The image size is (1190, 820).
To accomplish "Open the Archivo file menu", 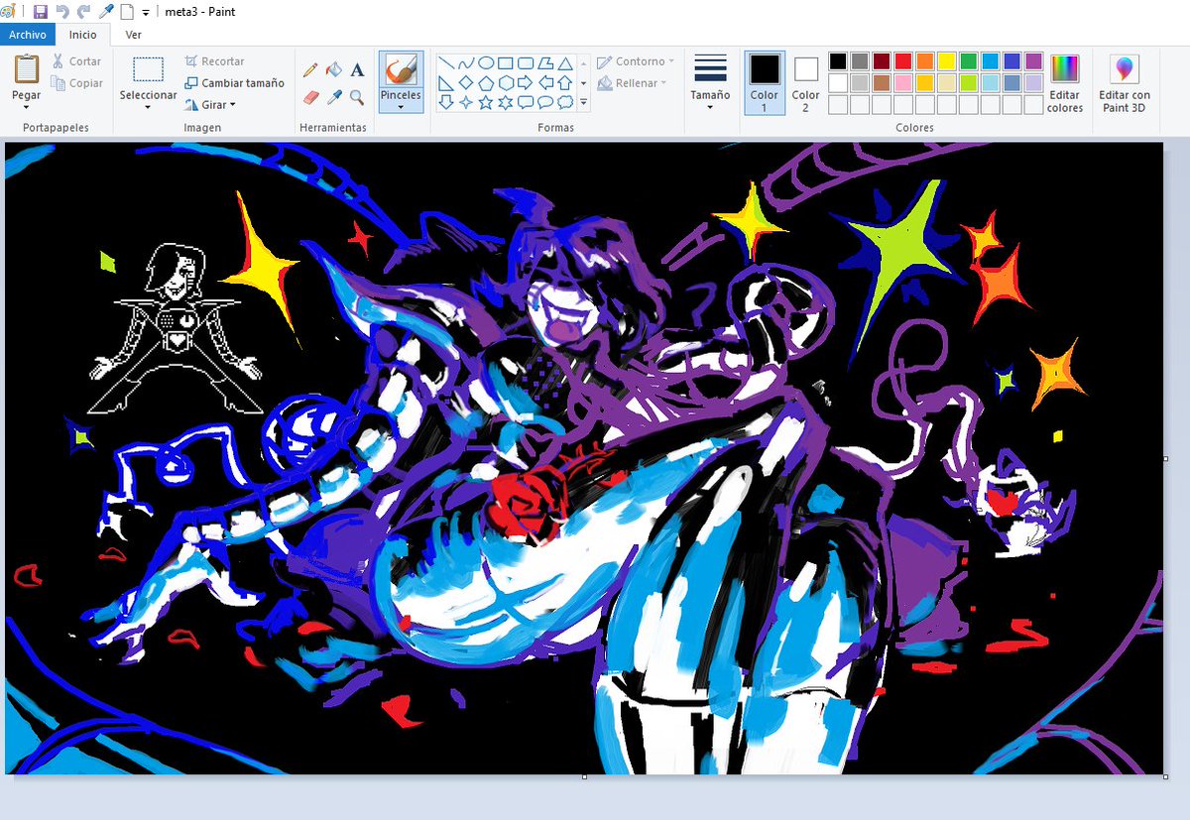I will point(28,35).
